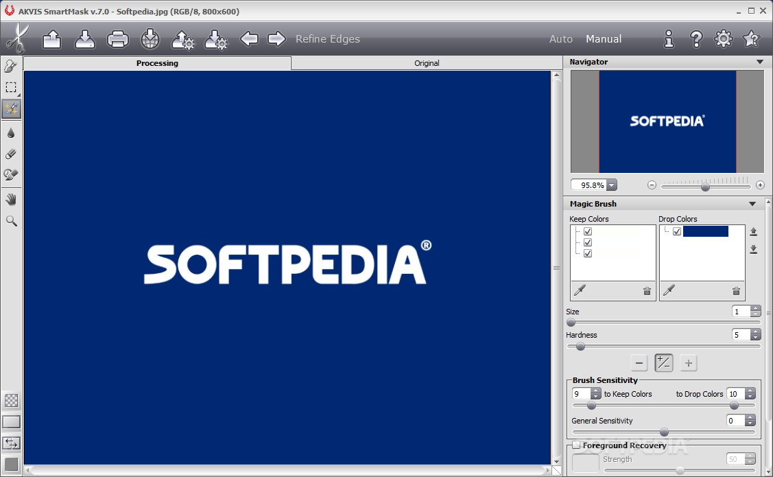Image resolution: width=773 pixels, height=477 pixels.
Task: Click the lower arrow icon beside Drop Colors
Action: [753, 249]
